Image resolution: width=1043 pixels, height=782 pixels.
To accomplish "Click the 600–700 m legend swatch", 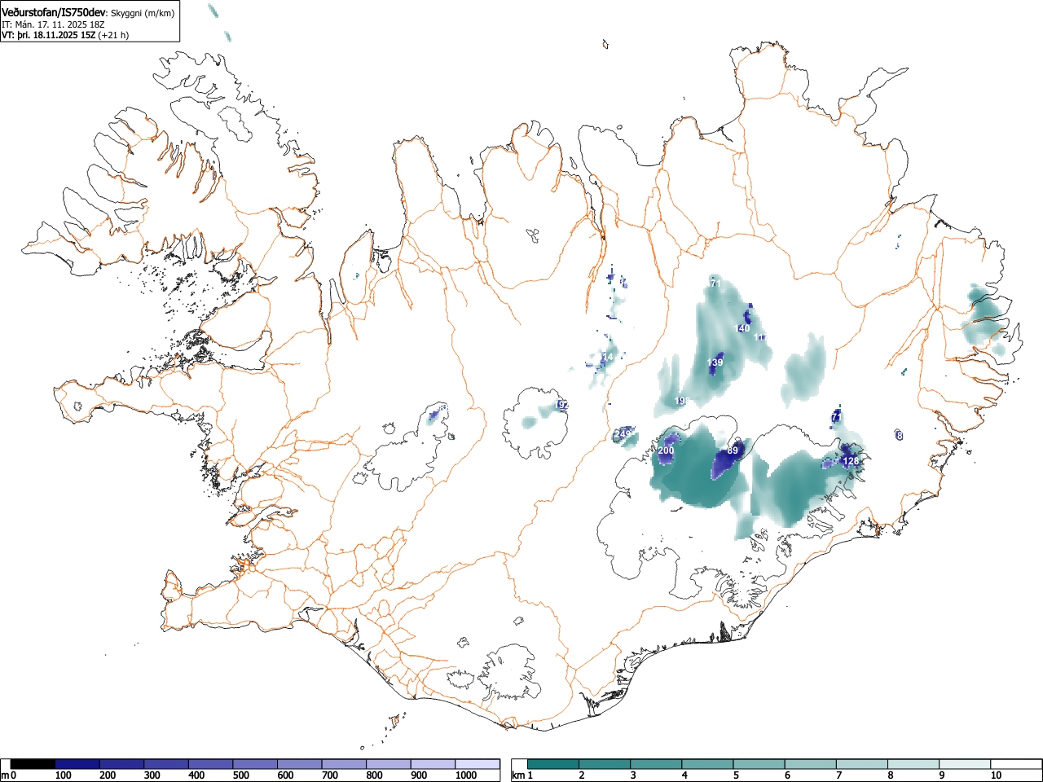I will coord(300,764).
